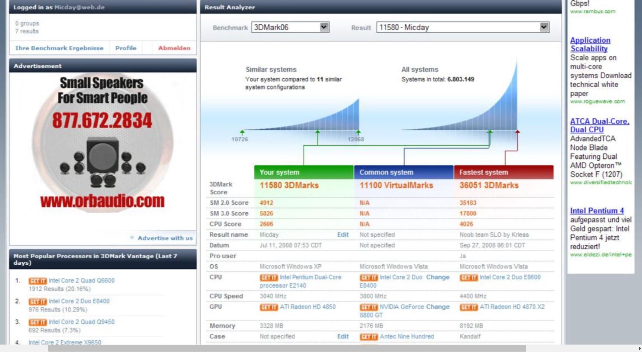
Task: Select the date Jul 11, 2008 07:53 CDT
Action: [291, 245]
